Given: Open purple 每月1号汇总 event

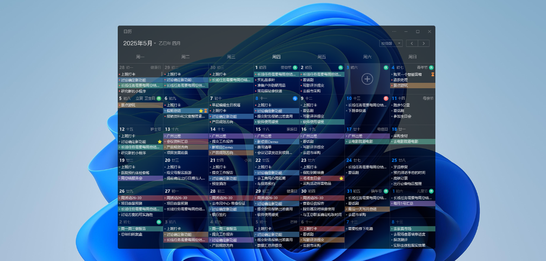Looking at the screenshot, I should 413,204.
